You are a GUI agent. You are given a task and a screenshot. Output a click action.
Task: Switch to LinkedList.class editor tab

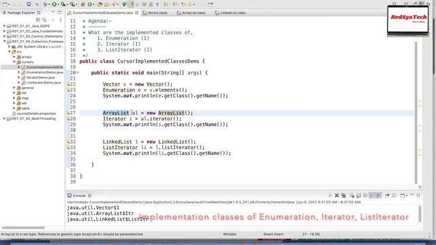point(230,13)
